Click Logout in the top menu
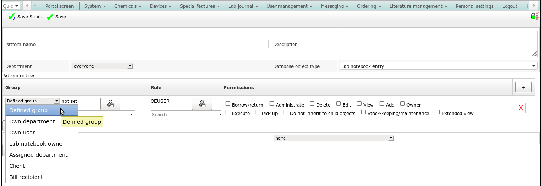The image size is (542, 186). click(x=509, y=6)
